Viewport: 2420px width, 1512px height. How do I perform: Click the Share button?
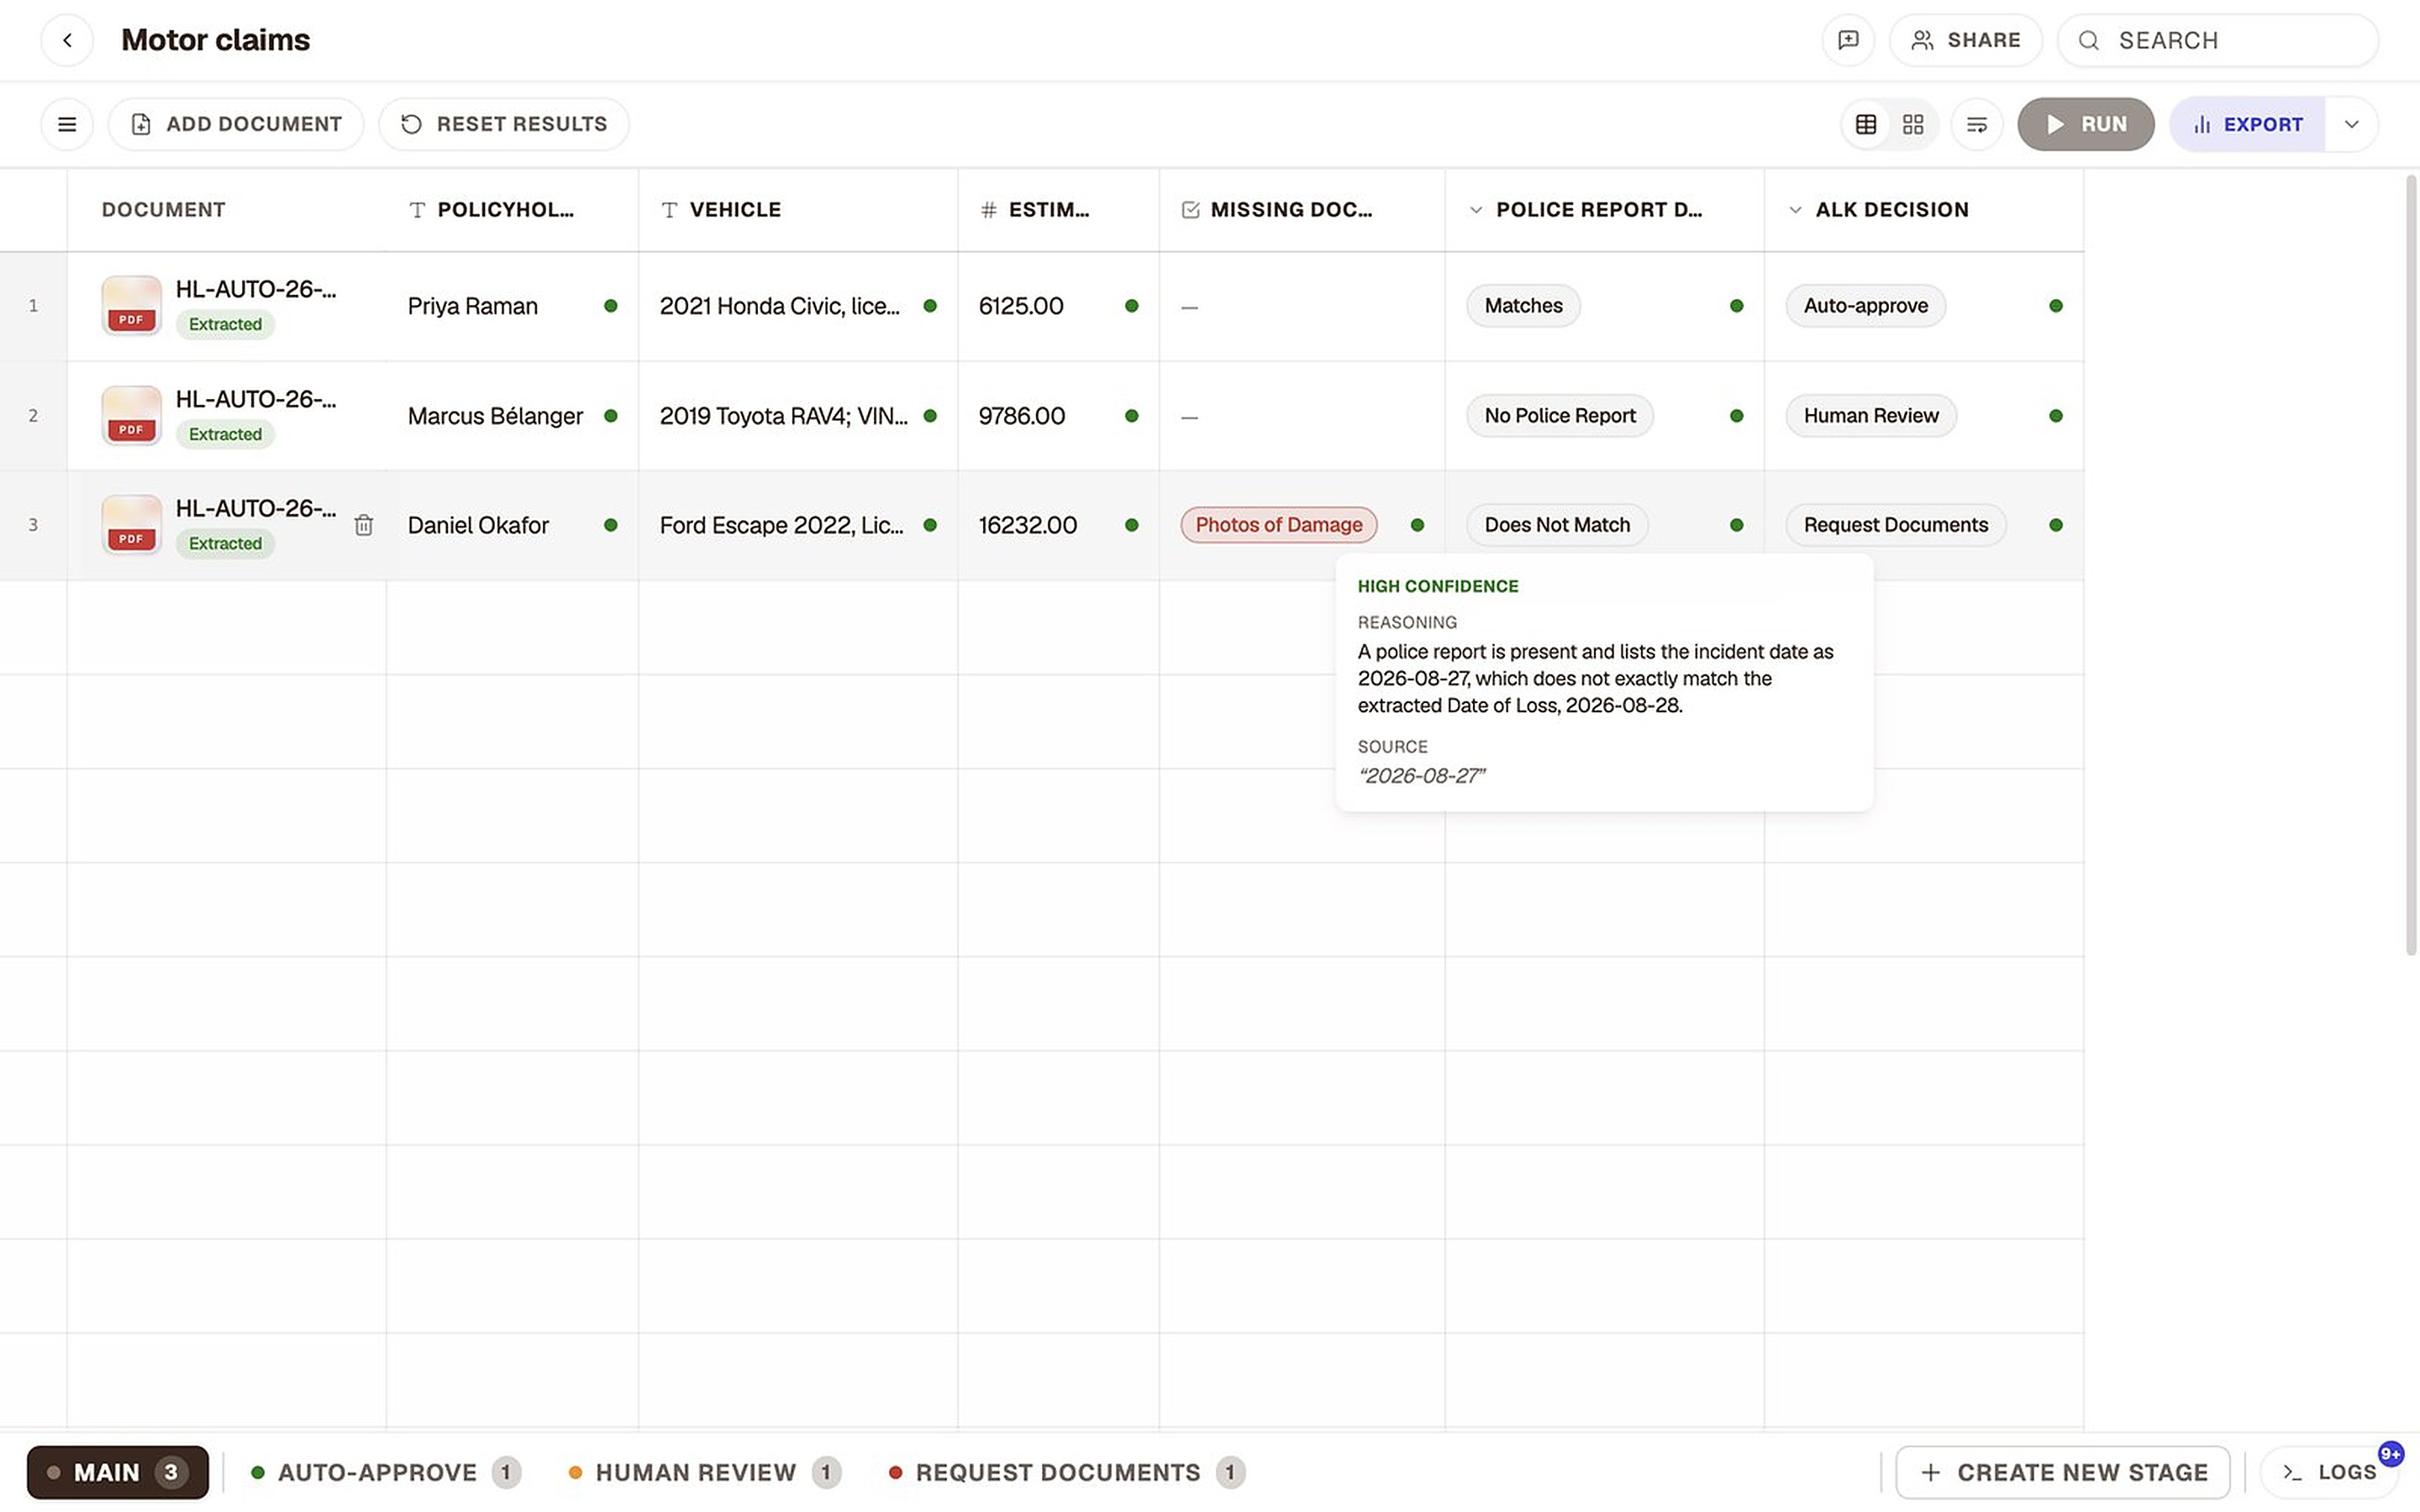tap(1966, 40)
